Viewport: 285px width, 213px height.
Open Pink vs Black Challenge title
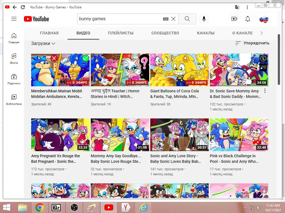(234, 159)
